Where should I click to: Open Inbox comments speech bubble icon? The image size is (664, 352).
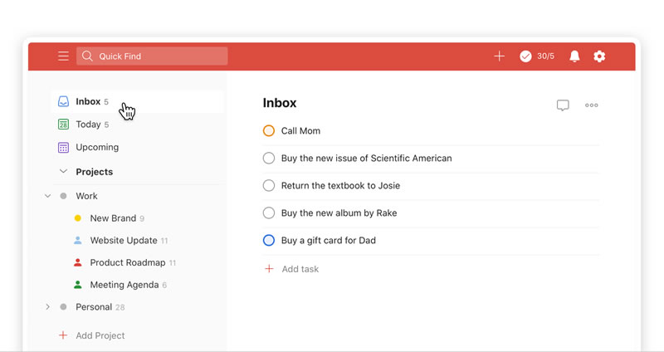(563, 105)
